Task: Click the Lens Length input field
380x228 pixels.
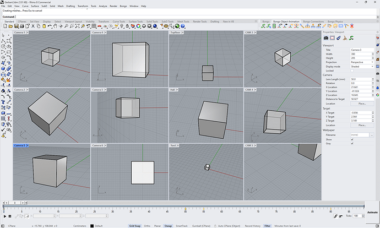Action: 360,79
